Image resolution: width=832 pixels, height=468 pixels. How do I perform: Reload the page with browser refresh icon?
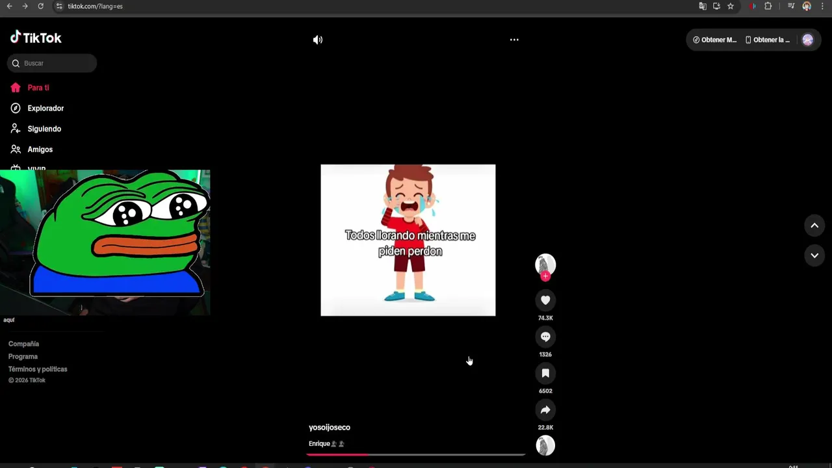[x=40, y=6]
